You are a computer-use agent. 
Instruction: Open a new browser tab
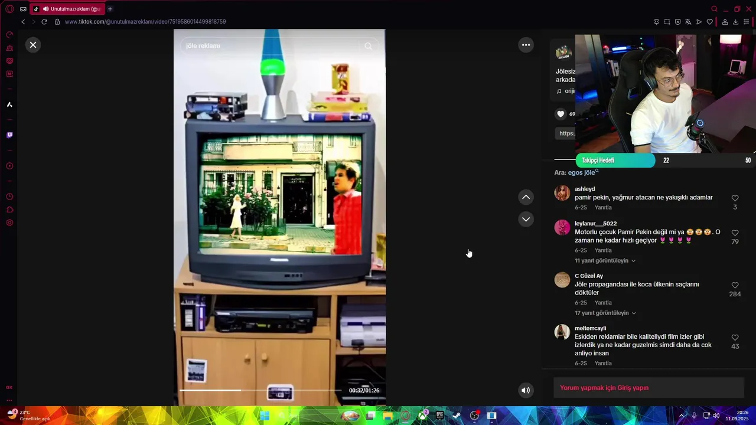point(110,9)
